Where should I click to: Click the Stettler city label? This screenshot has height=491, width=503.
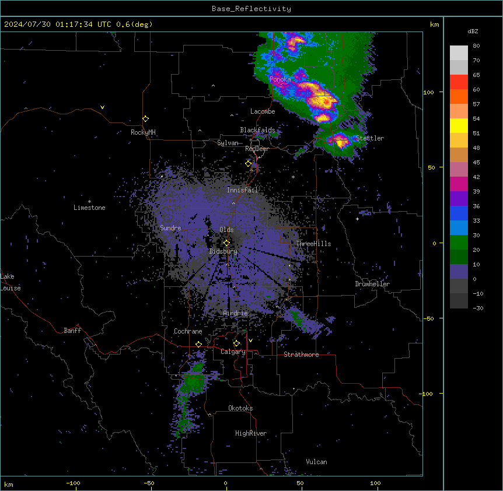click(370, 138)
